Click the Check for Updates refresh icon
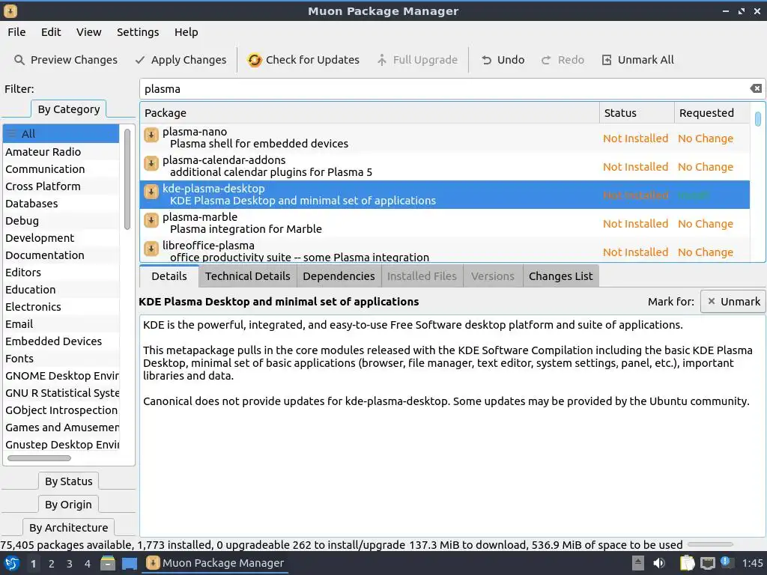767x575 pixels. click(x=255, y=60)
